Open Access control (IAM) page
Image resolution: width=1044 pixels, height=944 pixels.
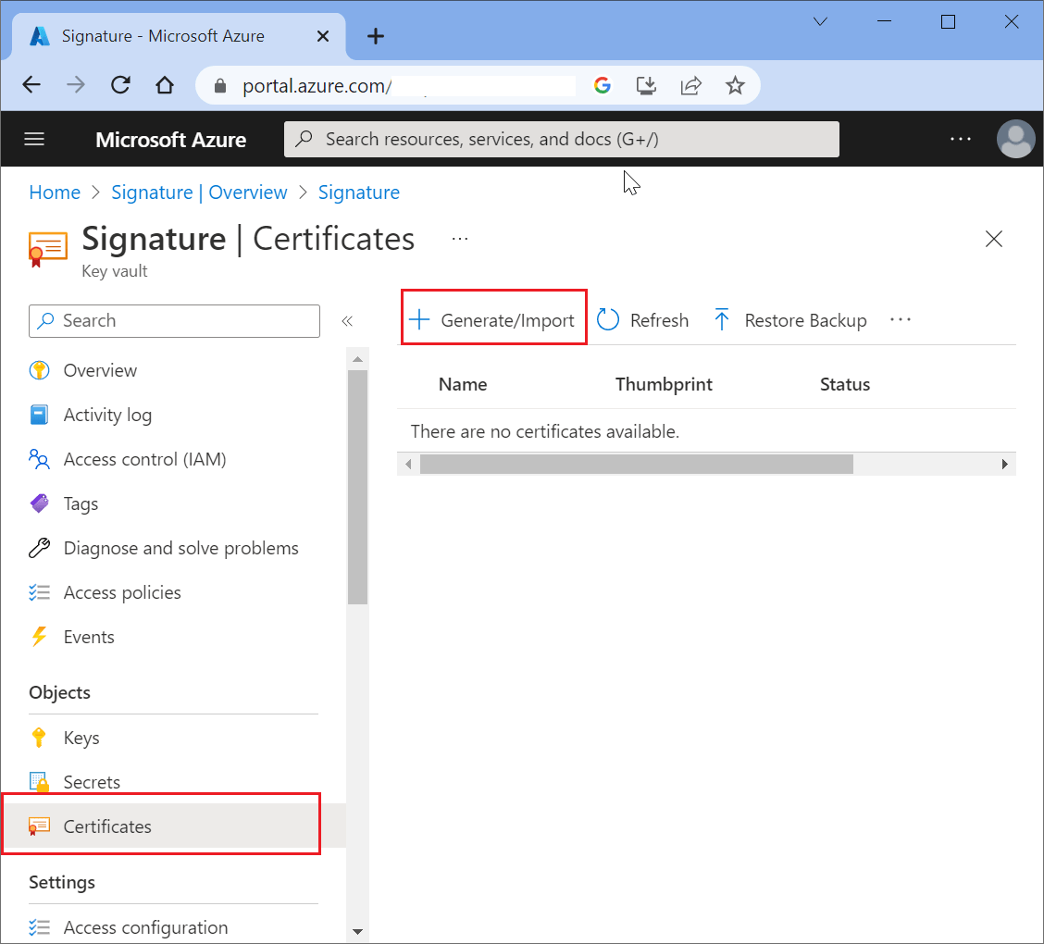coord(144,459)
